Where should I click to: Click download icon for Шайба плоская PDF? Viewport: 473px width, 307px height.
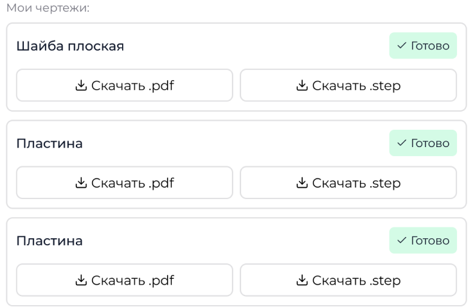[x=81, y=85]
